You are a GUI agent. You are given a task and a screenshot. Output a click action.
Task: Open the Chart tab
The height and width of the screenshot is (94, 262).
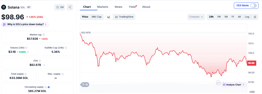point(87,7)
